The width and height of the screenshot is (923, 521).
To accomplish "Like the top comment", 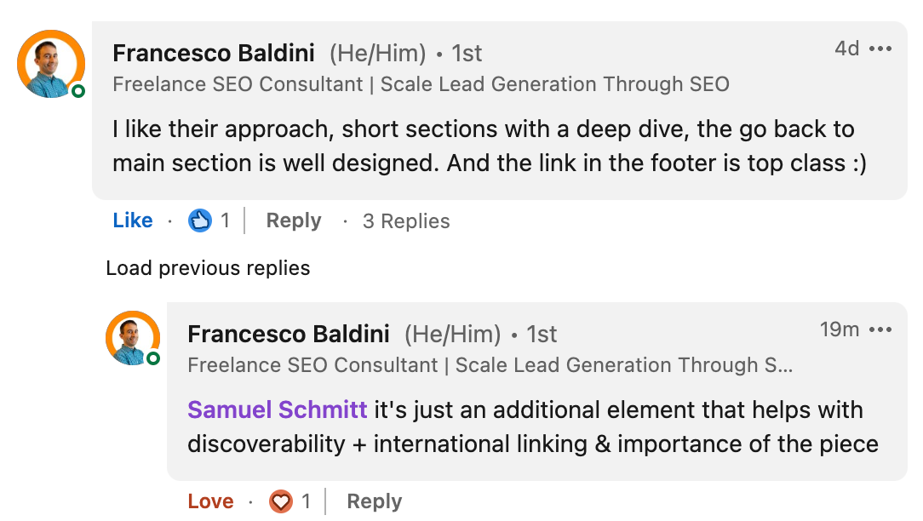I will pos(133,221).
